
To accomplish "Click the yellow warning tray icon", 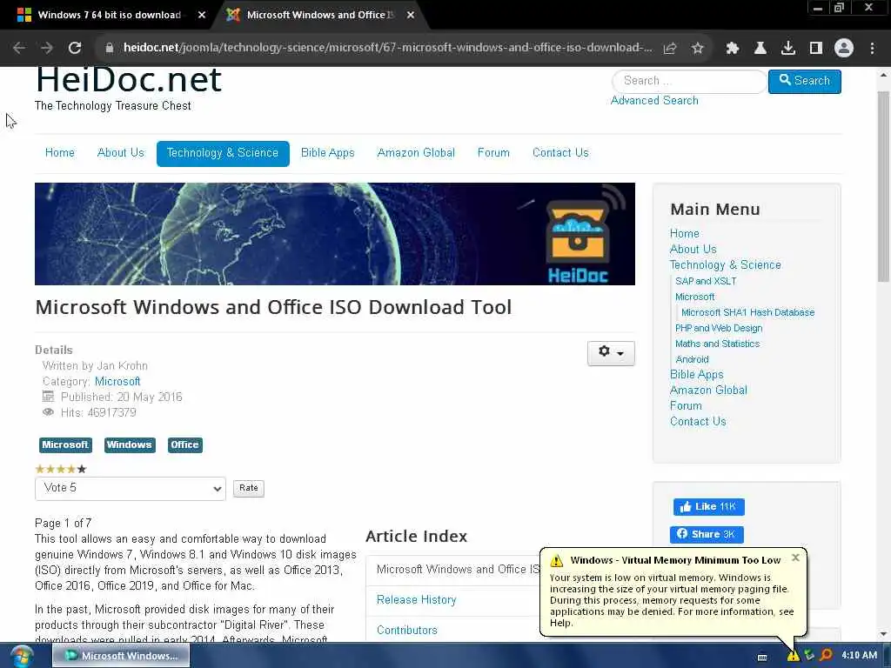I will coord(794,656).
